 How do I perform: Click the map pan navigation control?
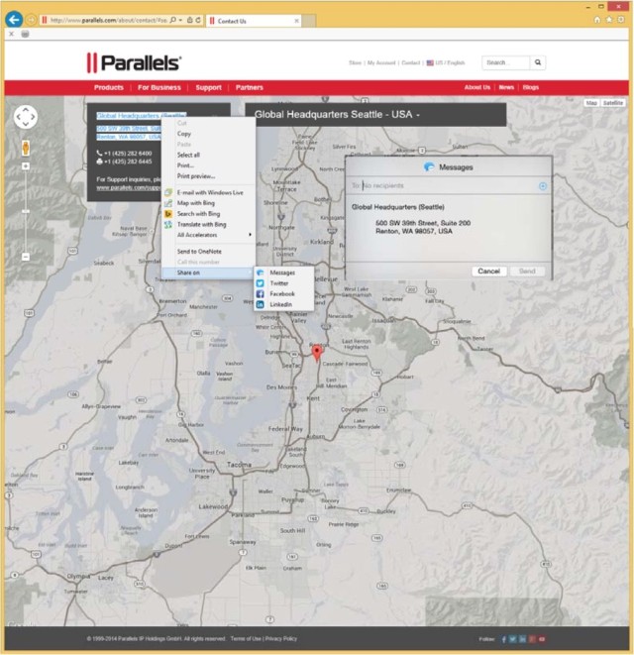26,118
